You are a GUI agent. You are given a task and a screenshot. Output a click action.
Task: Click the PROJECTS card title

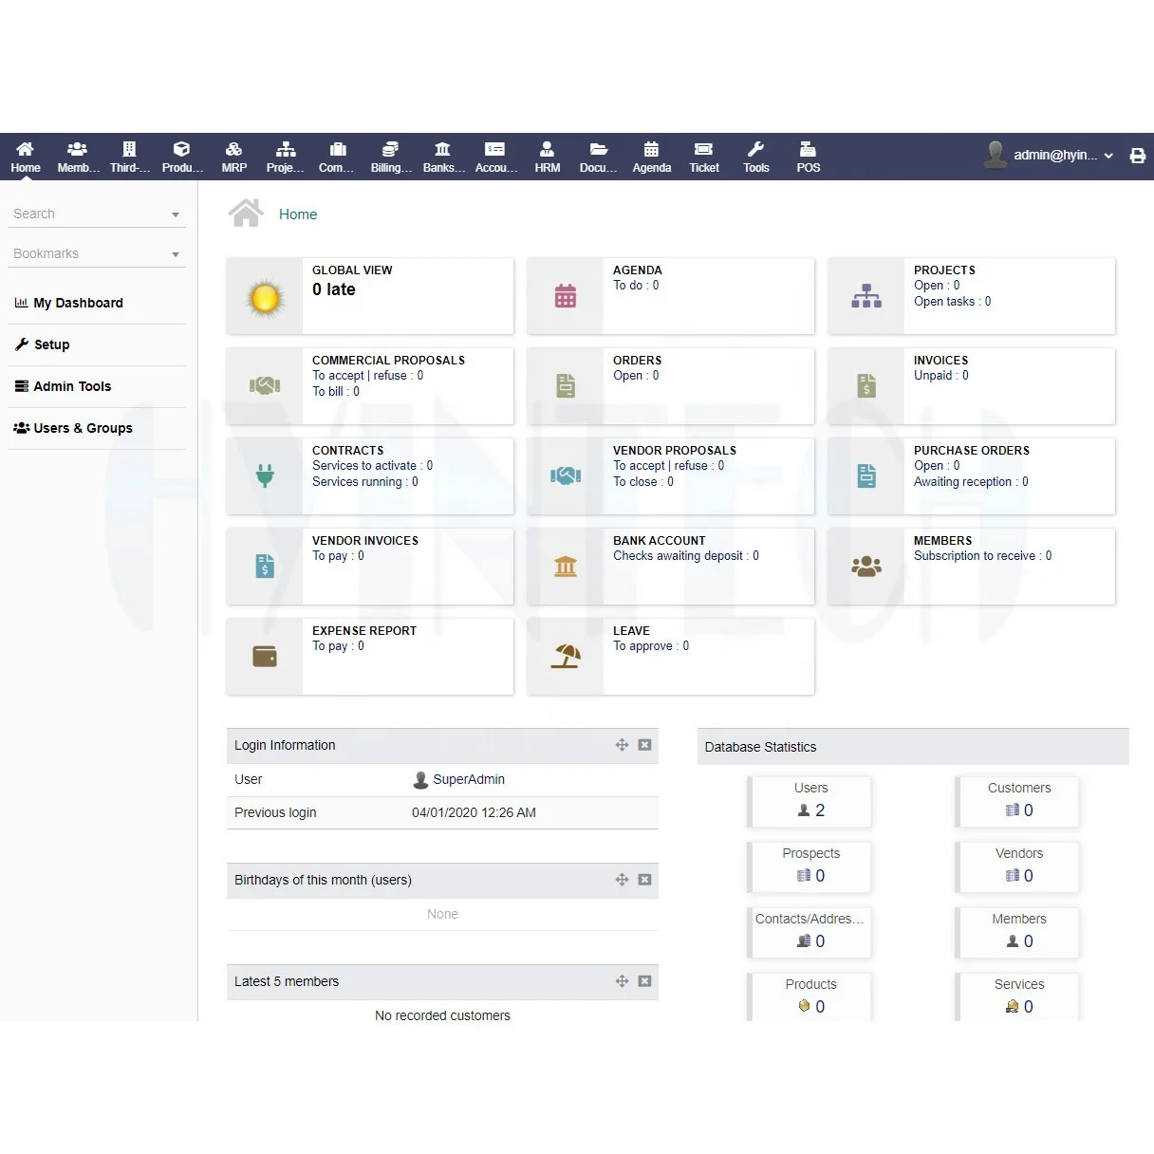point(944,270)
